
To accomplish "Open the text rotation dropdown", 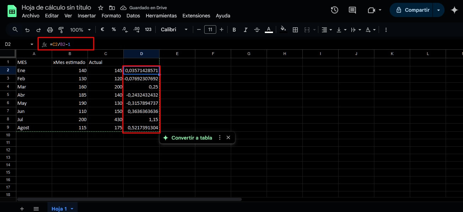I will pos(370,30).
